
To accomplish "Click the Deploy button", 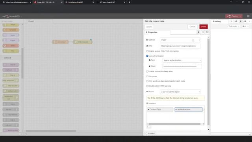I will [x=232, y=16].
